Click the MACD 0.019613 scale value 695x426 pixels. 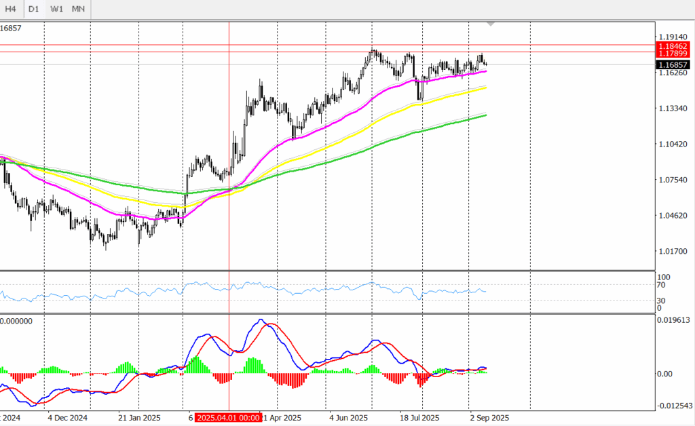675,323
